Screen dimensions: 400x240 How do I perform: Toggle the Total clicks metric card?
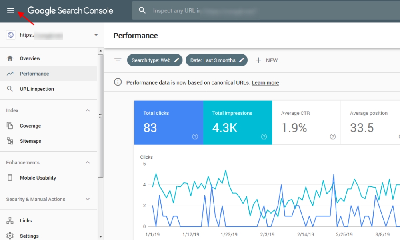(169, 123)
